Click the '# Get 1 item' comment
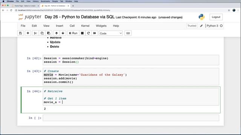 click(55, 98)
